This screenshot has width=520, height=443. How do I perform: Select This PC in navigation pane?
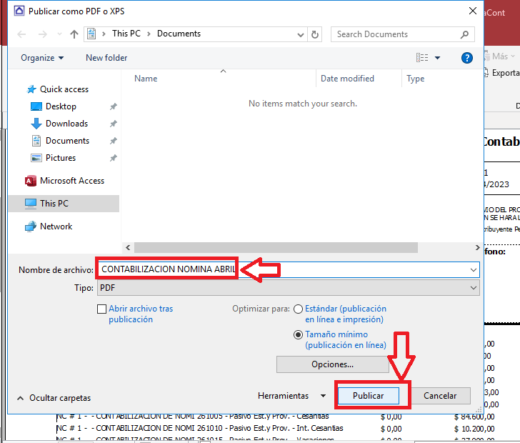pyautogui.click(x=64, y=204)
